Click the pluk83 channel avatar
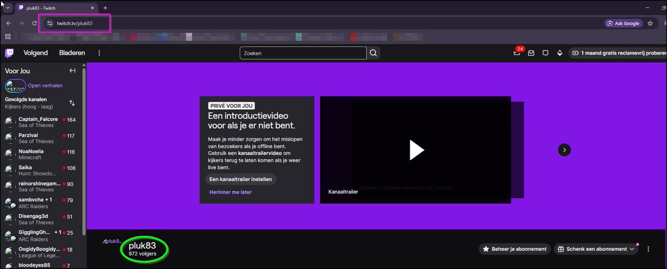Image resolution: width=667 pixels, height=269 pixels. pyautogui.click(x=112, y=242)
